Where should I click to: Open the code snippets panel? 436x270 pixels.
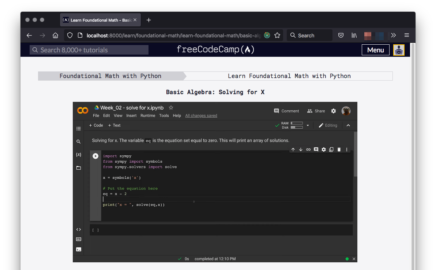click(x=78, y=229)
